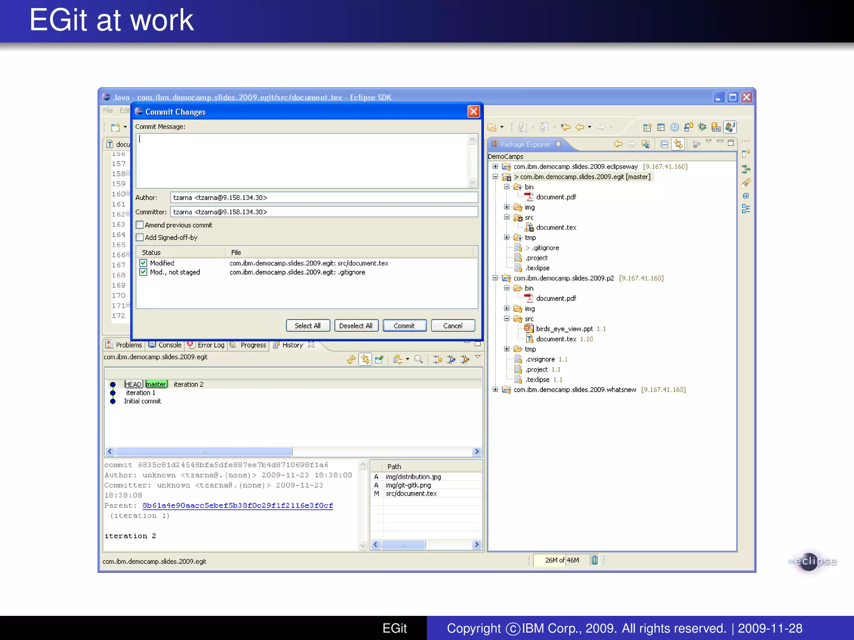Click Last Edit Location toolbar arrow
The image size is (854, 640).
(565, 127)
